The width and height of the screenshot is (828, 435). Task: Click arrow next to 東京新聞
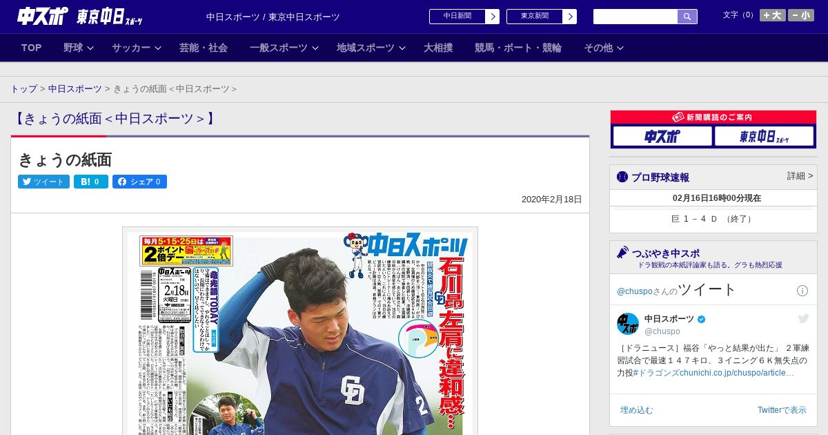point(570,17)
